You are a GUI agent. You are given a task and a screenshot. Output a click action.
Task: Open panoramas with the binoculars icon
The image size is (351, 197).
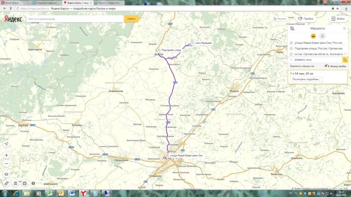click(x=15, y=184)
